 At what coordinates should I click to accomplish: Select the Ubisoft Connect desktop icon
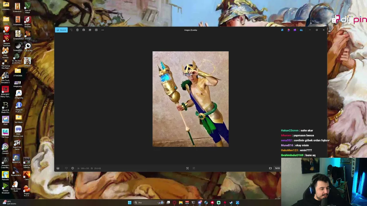(x=5, y=149)
